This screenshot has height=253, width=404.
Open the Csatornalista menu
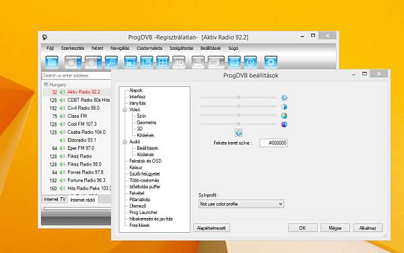(x=149, y=48)
